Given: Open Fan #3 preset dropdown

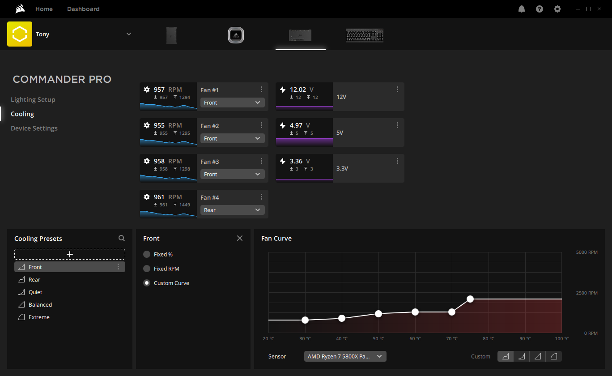Looking at the screenshot, I should point(233,174).
